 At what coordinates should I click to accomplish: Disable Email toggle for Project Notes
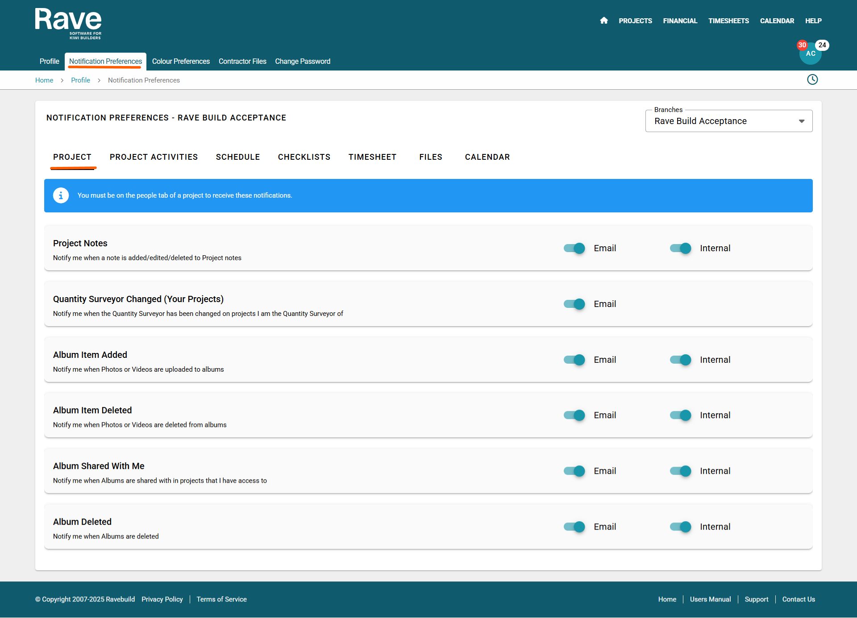pos(574,248)
